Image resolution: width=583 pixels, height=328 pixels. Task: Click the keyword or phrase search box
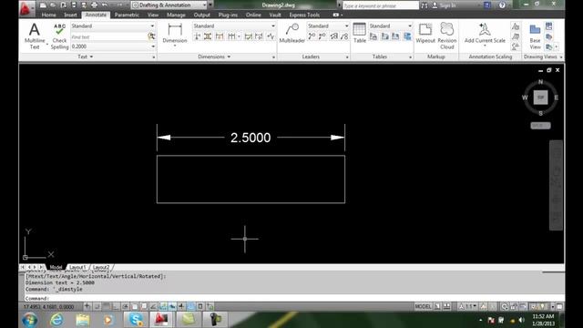(x=381, y=5)
